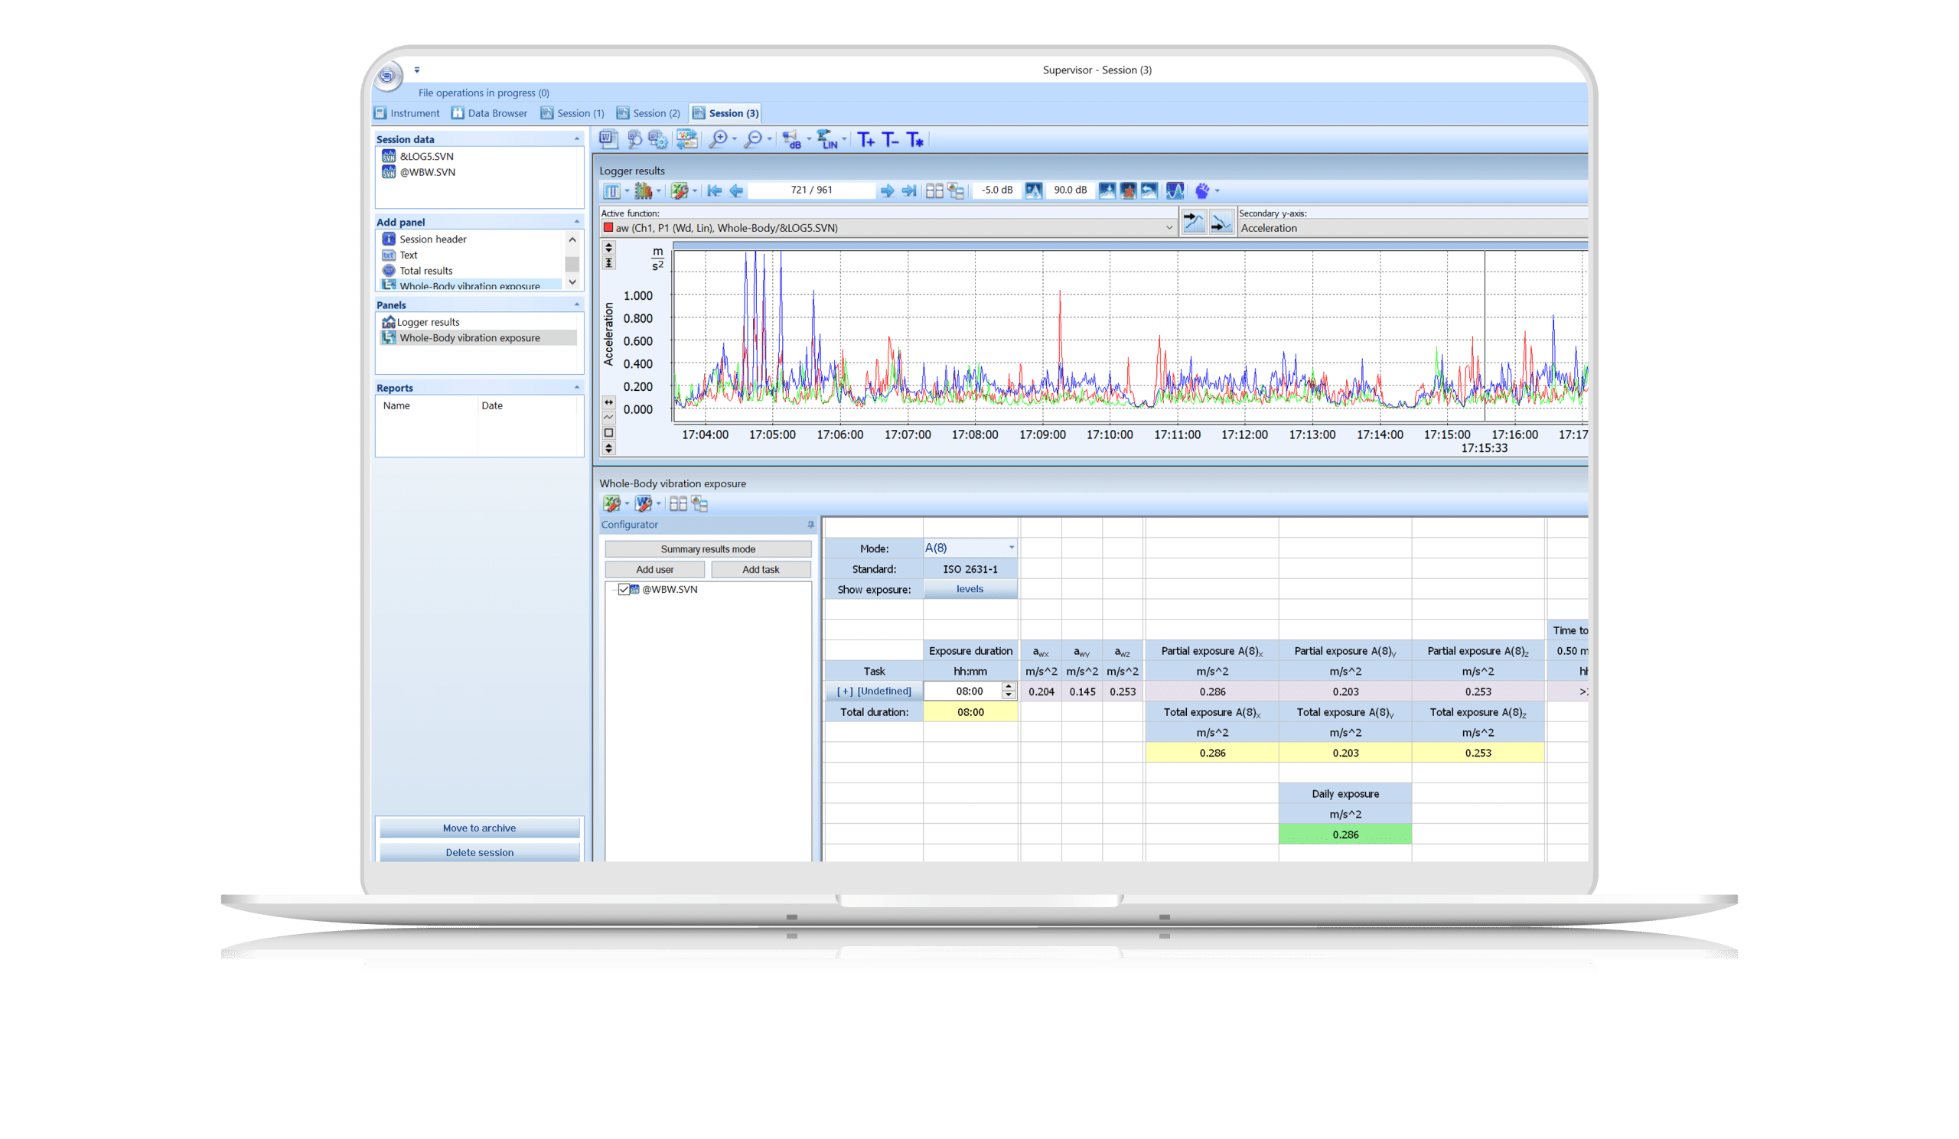Click the Add task button

761,569
